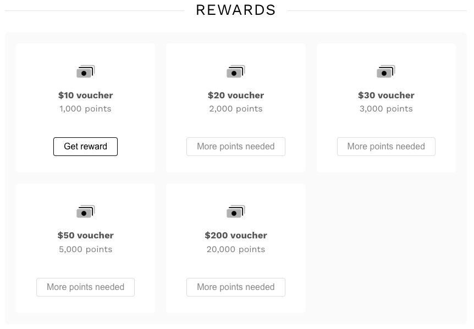Select the $50 voucher title
This screenshot has width=474, height=329.
pyautogui.click(x=86, y=236)
